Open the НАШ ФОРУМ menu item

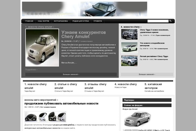click(x=43, y=21)
